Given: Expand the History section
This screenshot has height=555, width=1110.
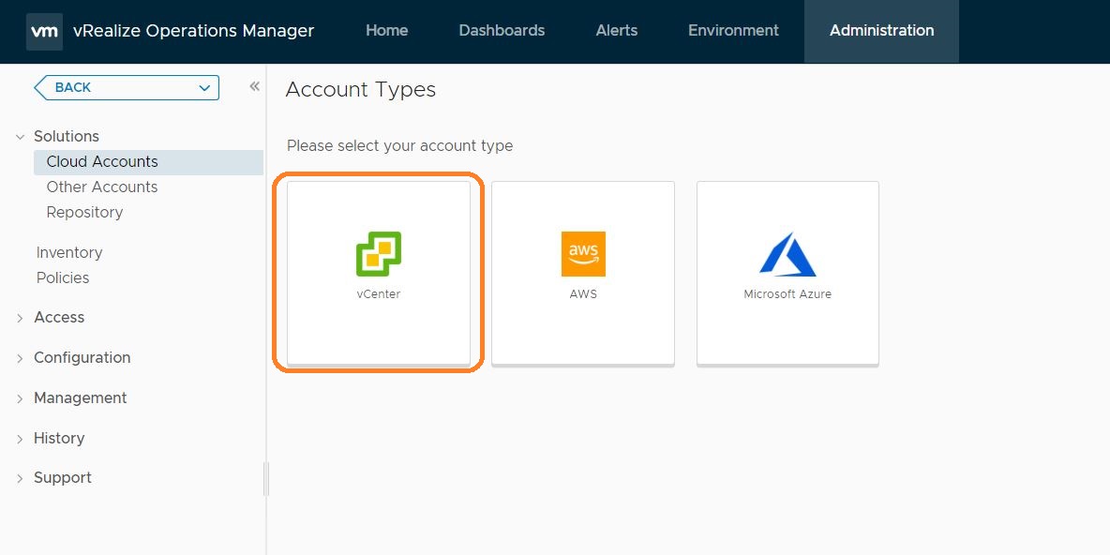Looking at the screenshot, I should (19, 438).
